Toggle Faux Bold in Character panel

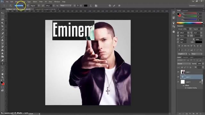point(179,46)
